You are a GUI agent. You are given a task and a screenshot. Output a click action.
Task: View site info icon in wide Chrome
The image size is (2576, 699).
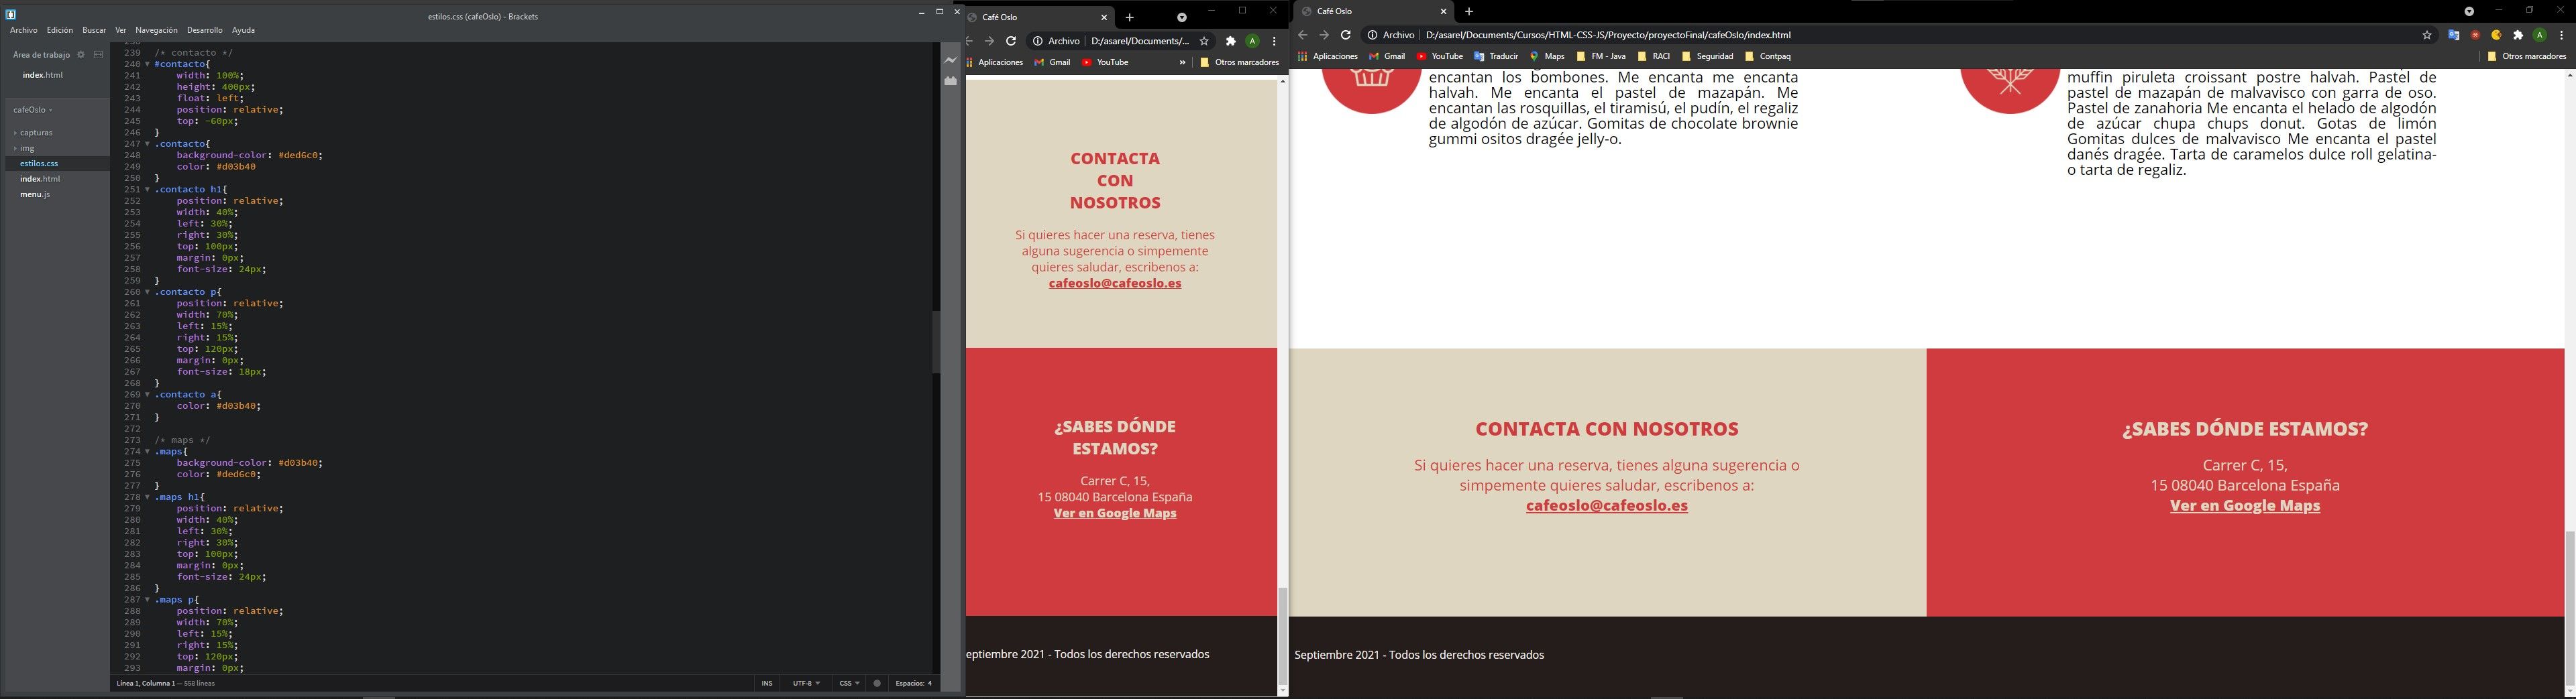tap(1372, 35)
